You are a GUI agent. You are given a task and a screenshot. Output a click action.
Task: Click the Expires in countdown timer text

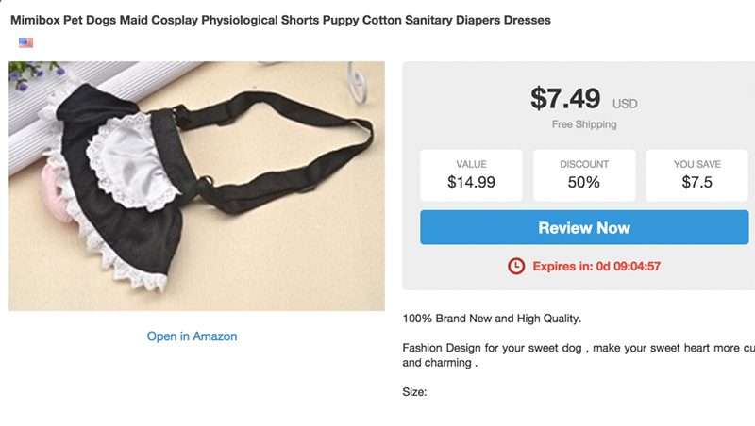[596, 267]
